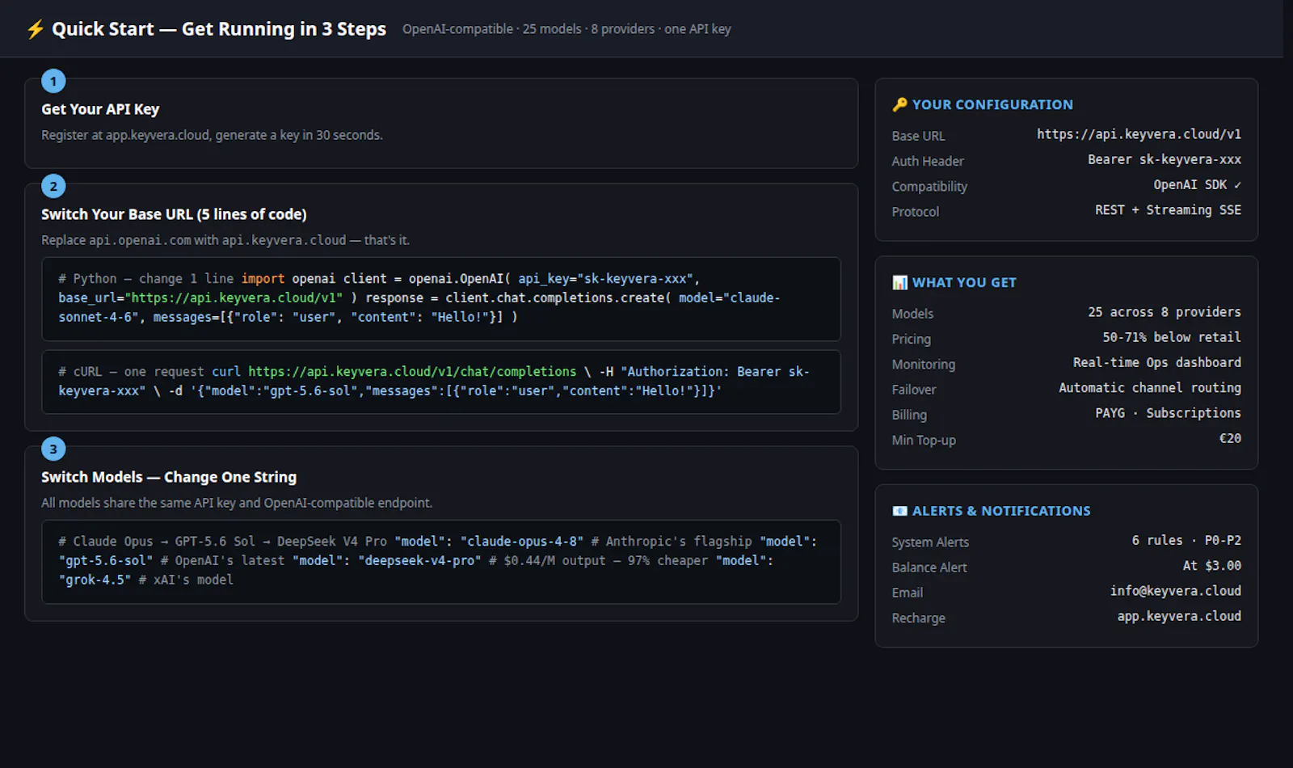
Task: Click the Python code snippet block
Action: tap(441, 298)
